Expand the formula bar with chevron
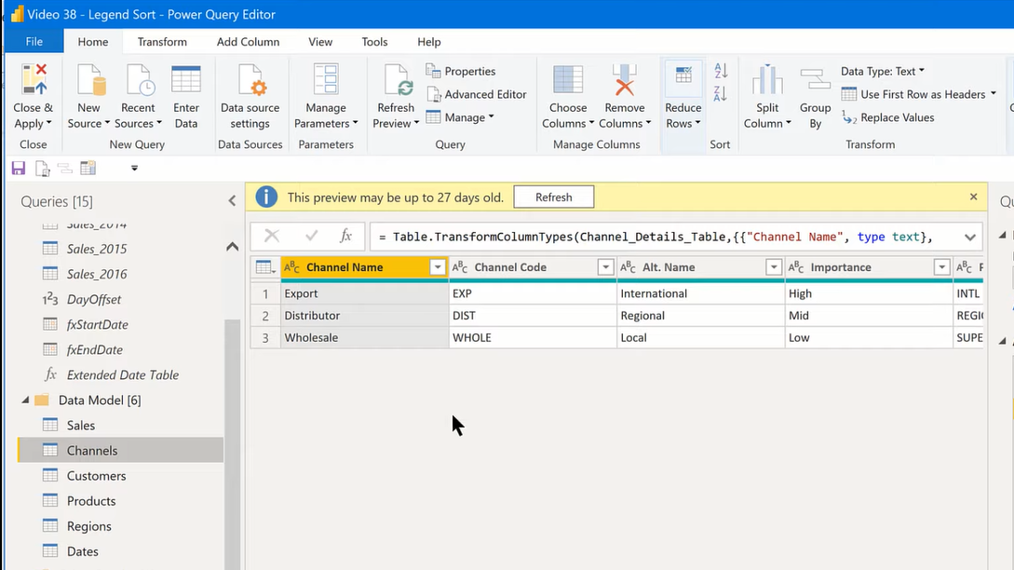1014x570 pixels. tap(970, 237)
